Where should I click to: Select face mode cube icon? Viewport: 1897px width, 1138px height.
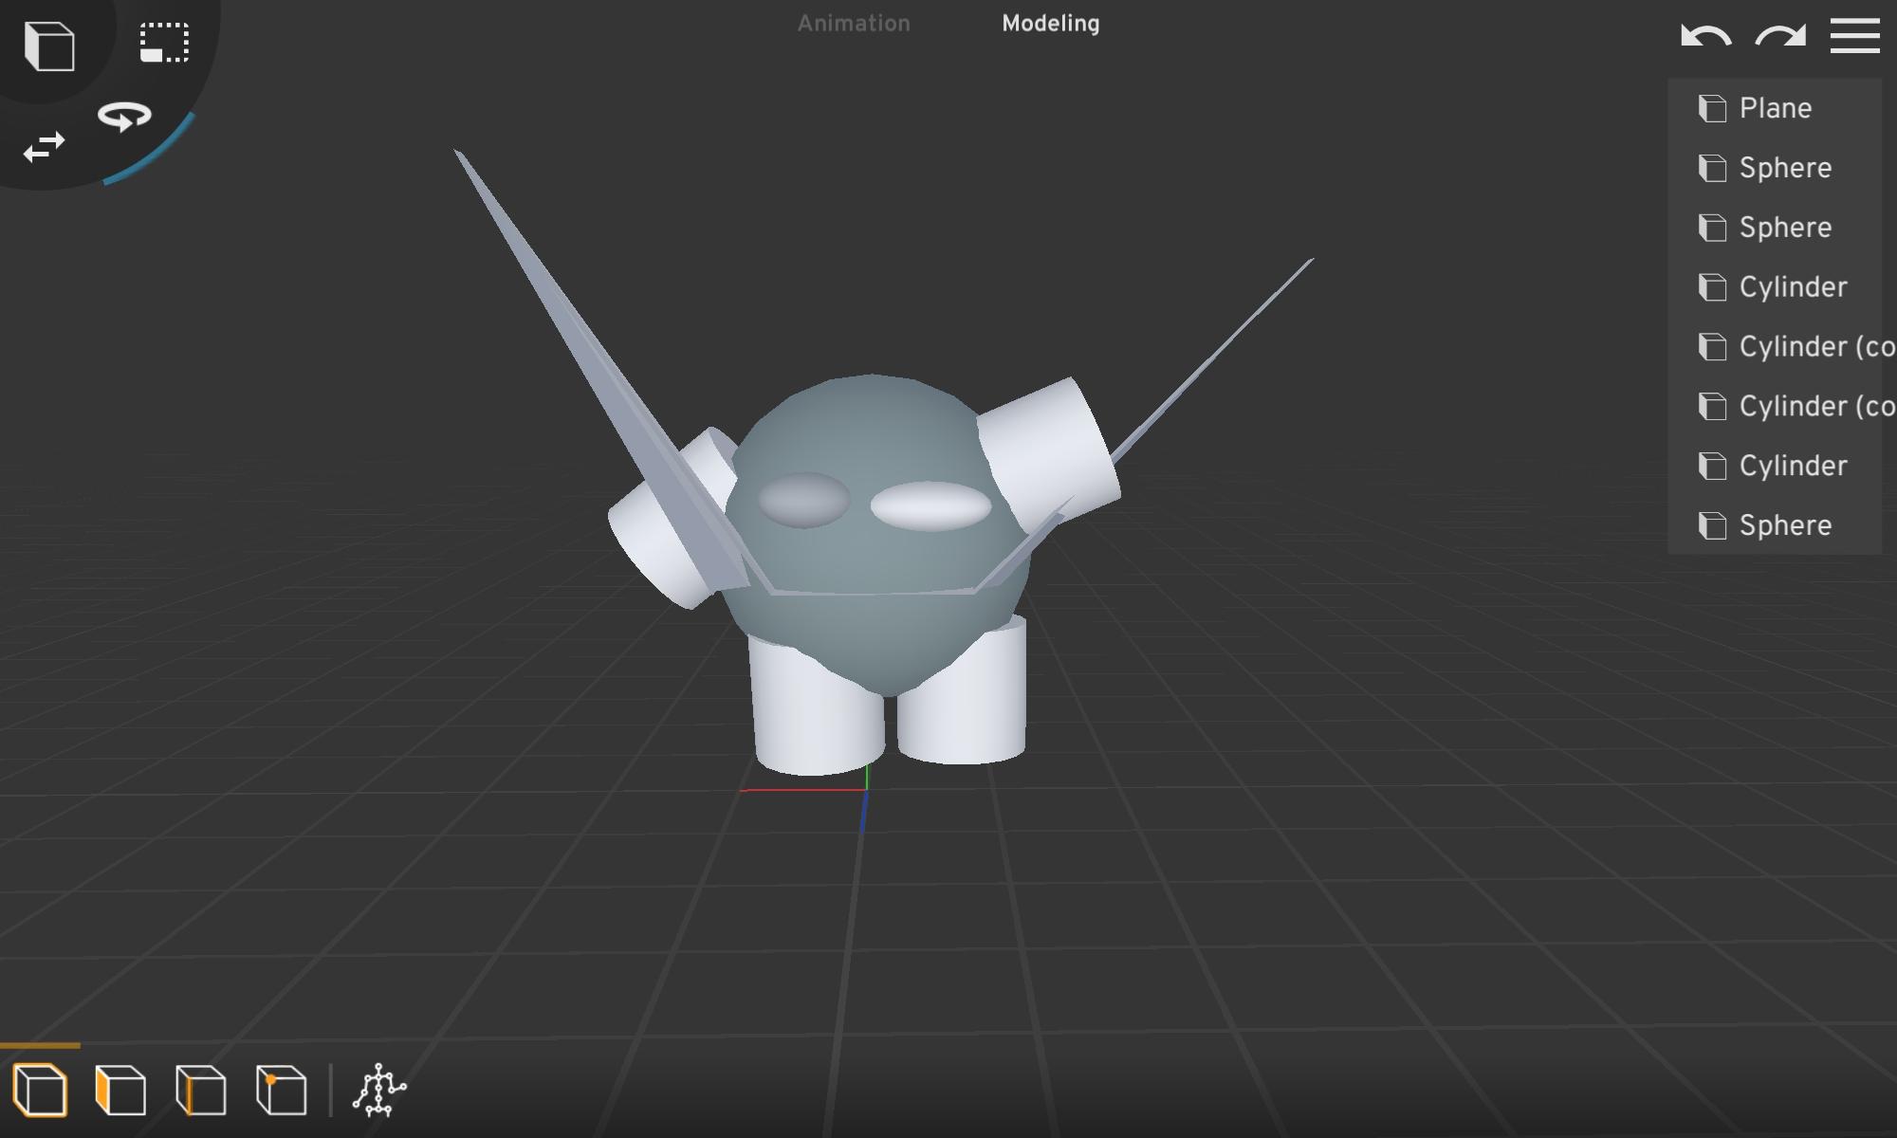click(120, 1090)
